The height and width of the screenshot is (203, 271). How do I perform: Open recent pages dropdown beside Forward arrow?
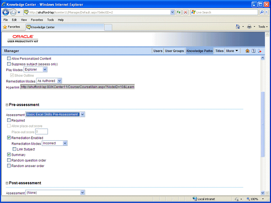point(19,12)
